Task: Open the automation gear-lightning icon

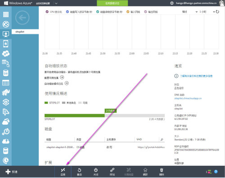Action: coord(6,131)
